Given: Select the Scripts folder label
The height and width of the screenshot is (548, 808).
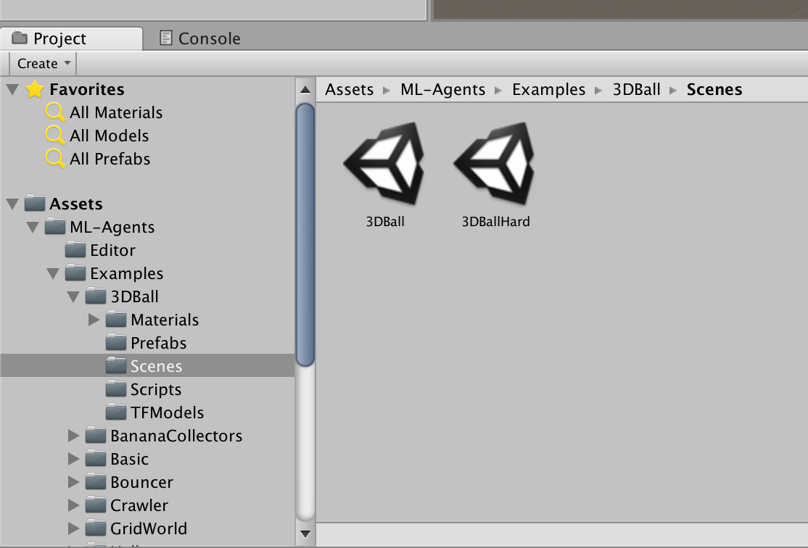Looking at the screenshot, I should coord(156,390).
